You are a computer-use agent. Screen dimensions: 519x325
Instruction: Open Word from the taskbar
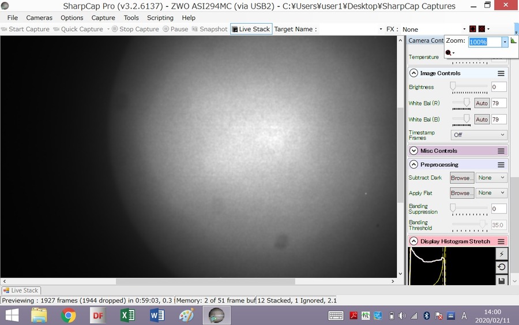point(157,315)
